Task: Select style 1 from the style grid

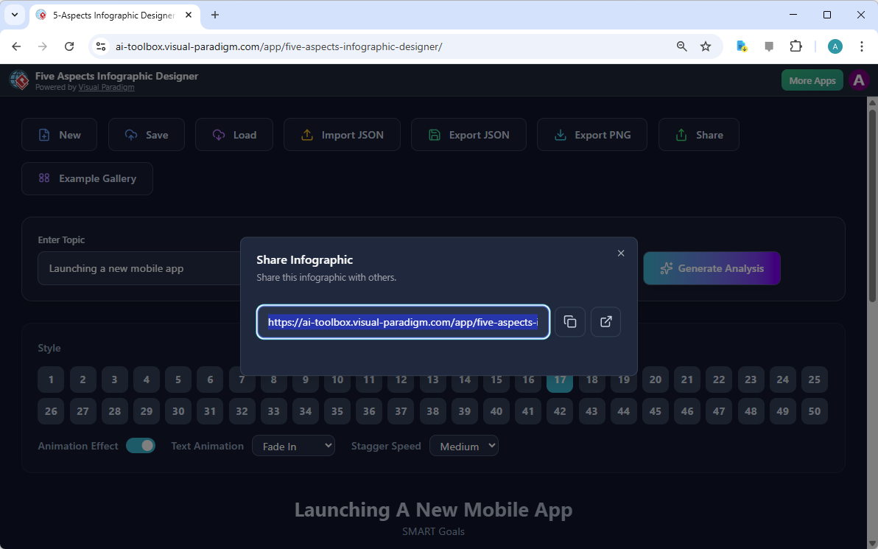Action: pyautogui.click(x=51, y=379)
